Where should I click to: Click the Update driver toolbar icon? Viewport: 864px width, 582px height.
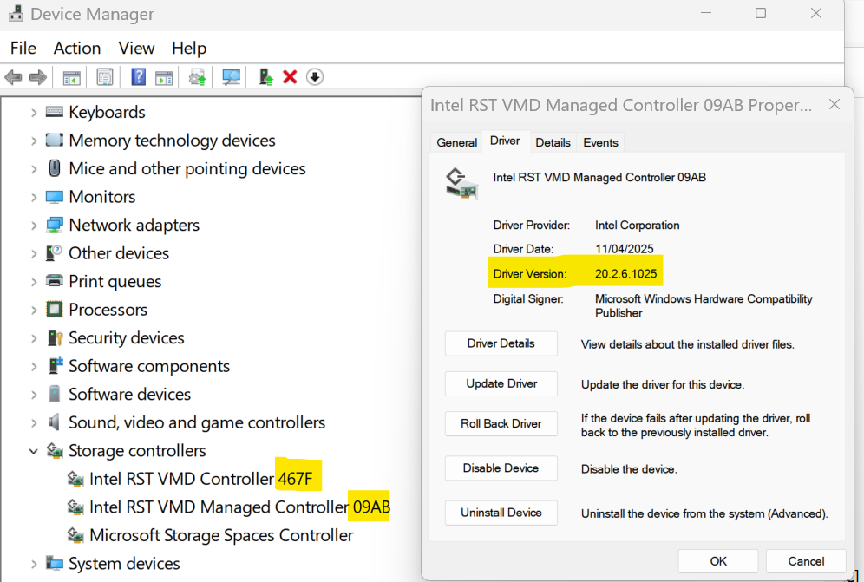265,77
